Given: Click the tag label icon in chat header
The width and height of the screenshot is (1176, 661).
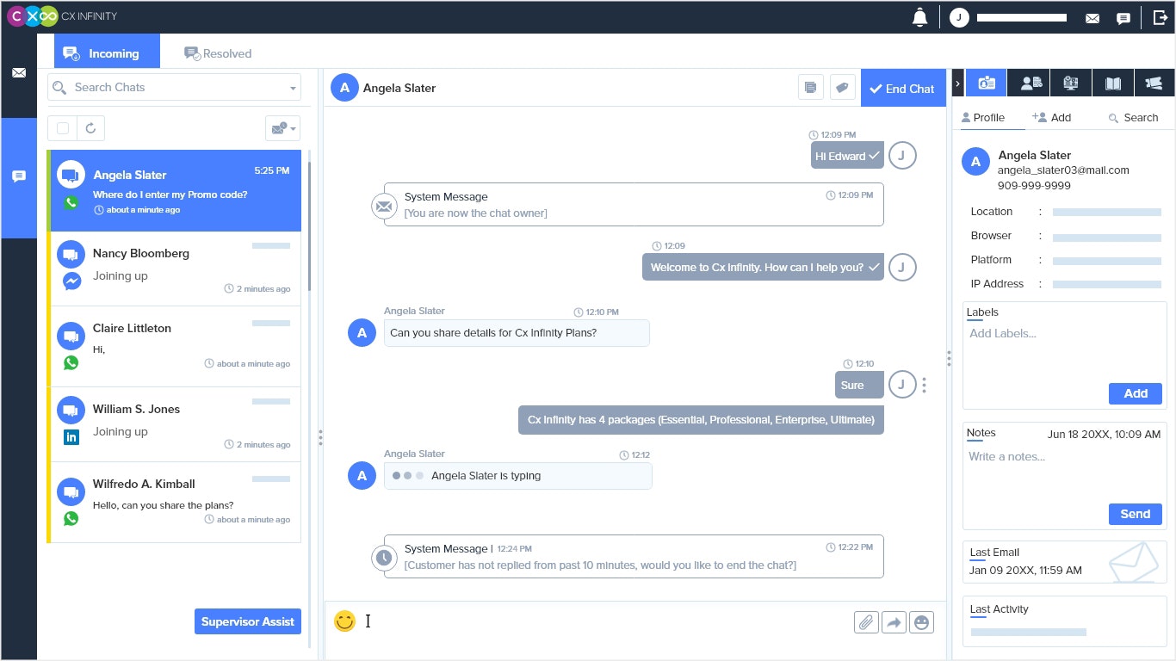Looking at the screenshot, I should click(842, 88).
